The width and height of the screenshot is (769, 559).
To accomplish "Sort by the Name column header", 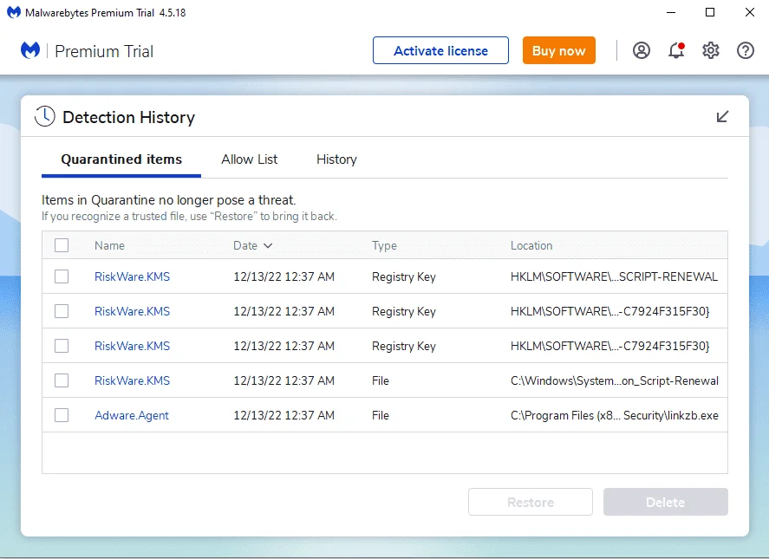I will pos(109,245).
